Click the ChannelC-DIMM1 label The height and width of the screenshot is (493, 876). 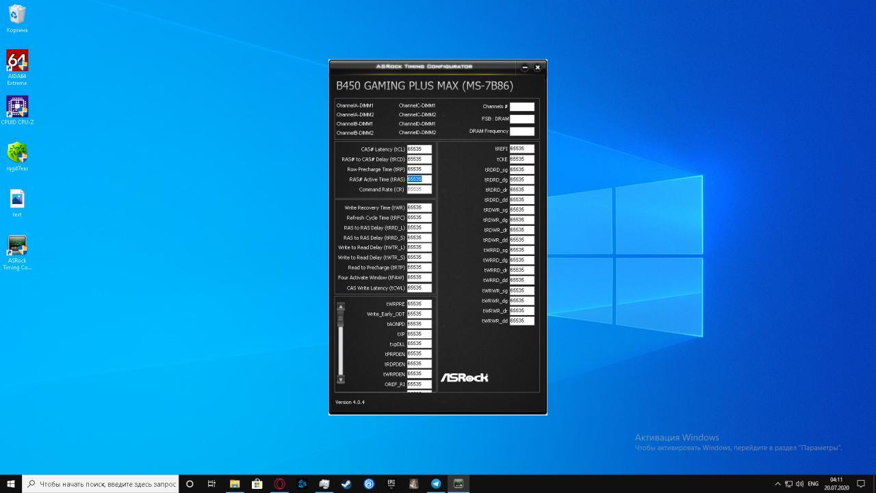(x=417, y=106)
